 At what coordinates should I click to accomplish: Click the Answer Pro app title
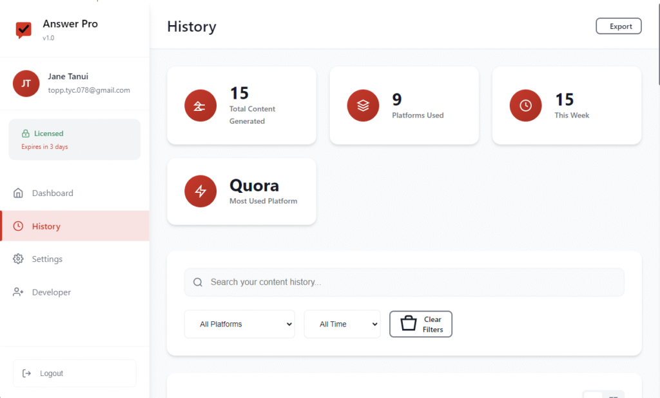click(70, 24)
